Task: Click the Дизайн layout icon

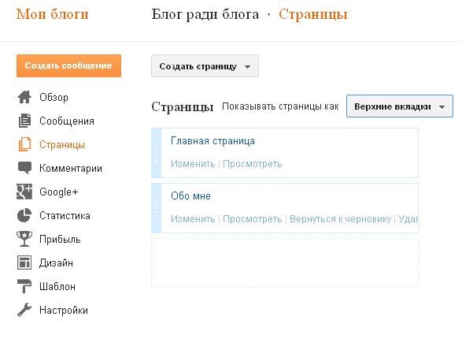Action: click(24, 263)
